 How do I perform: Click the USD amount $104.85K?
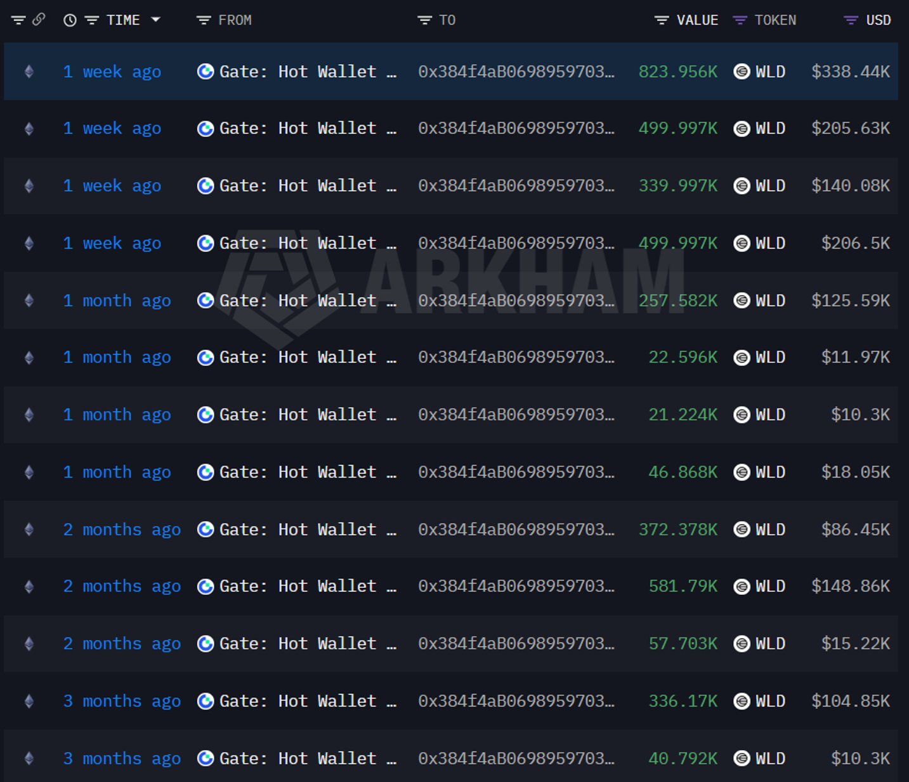pos(851,701)
